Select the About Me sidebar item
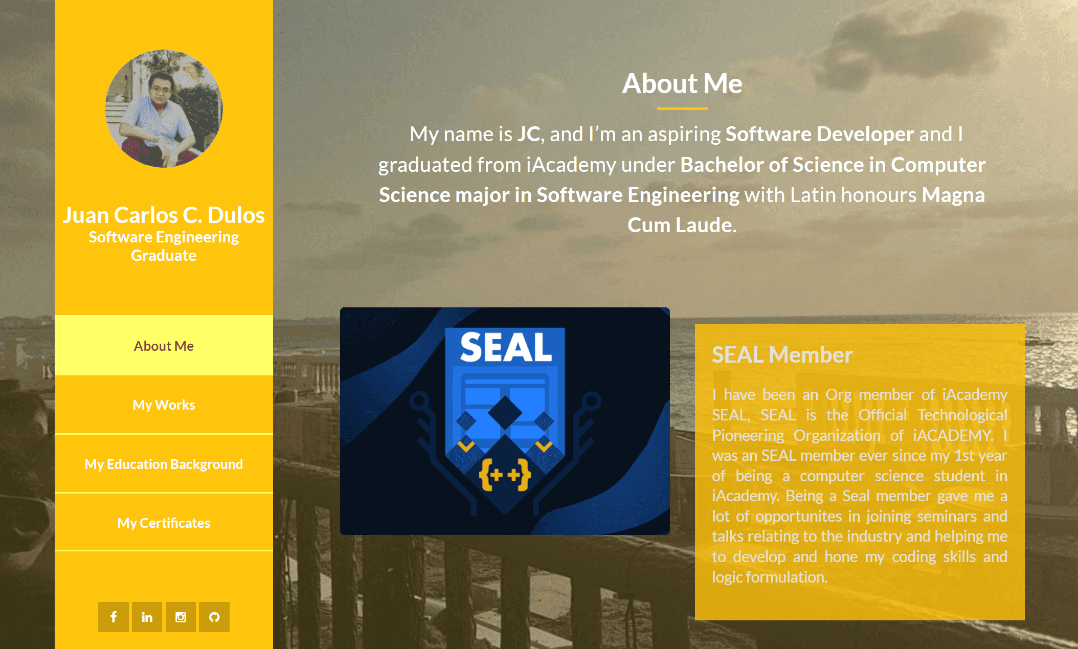Viewport: 1078px width, 649px height. pos(164,346)
